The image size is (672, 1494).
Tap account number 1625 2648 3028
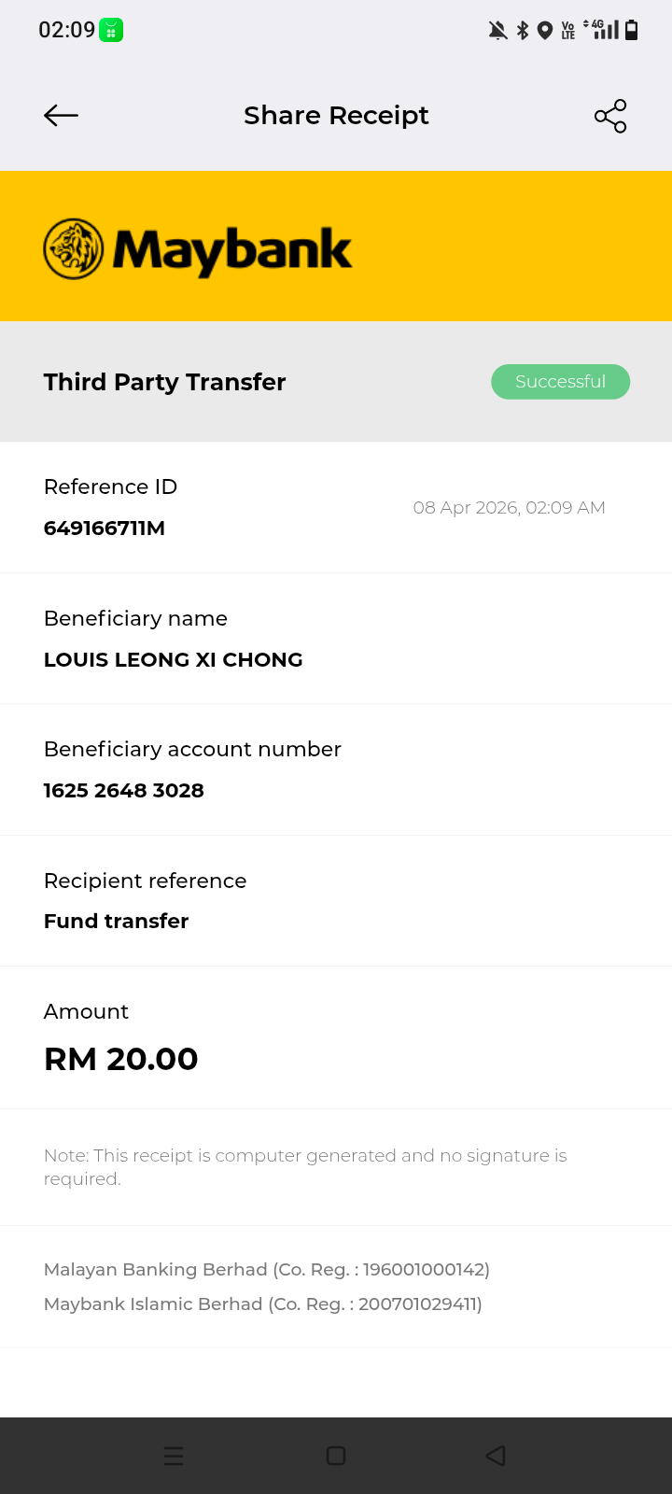coord(123,791)
